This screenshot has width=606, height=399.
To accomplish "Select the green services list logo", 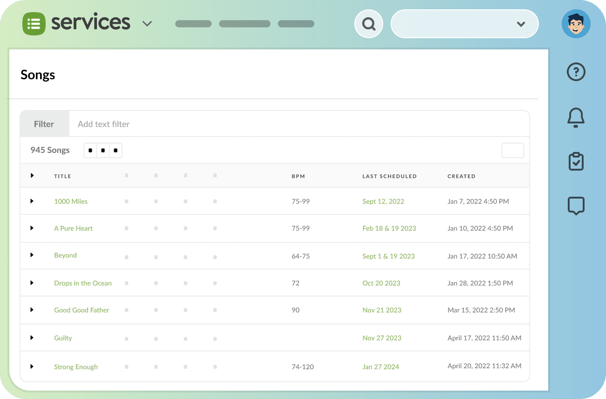I will [33, 23].
